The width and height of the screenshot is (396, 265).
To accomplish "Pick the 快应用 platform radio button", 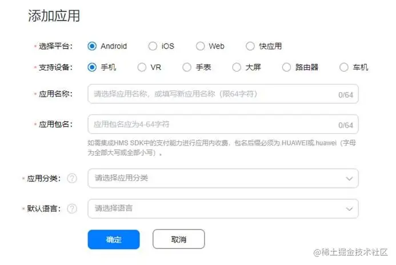I will tap(250, 46).
